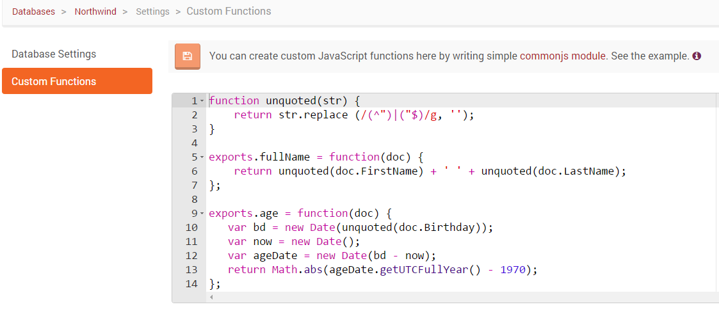Click the left arrow of horizontal scrollbar
The height and width of the screenshot is (316, 719).
[x=211, y=297]
